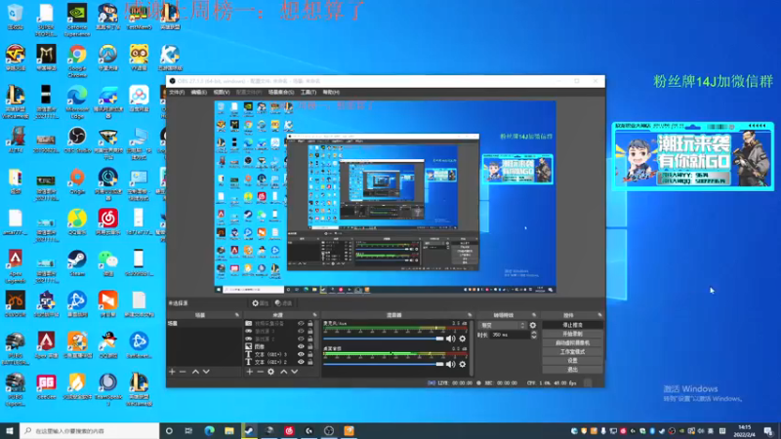This screenshot has height=439, width=781.
Task: Open the Origin desktop shortcut
Action: 77,181
